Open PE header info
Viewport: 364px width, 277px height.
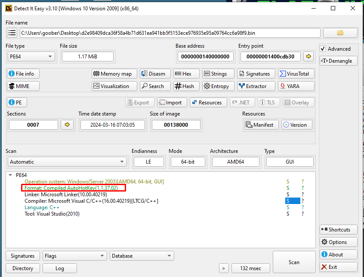coord(17,103)
